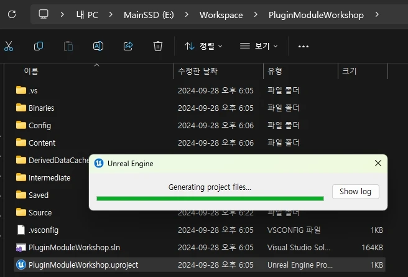Click Show log button
The width and height of the screenshot is (408, 277).
[x=355, y=192]
